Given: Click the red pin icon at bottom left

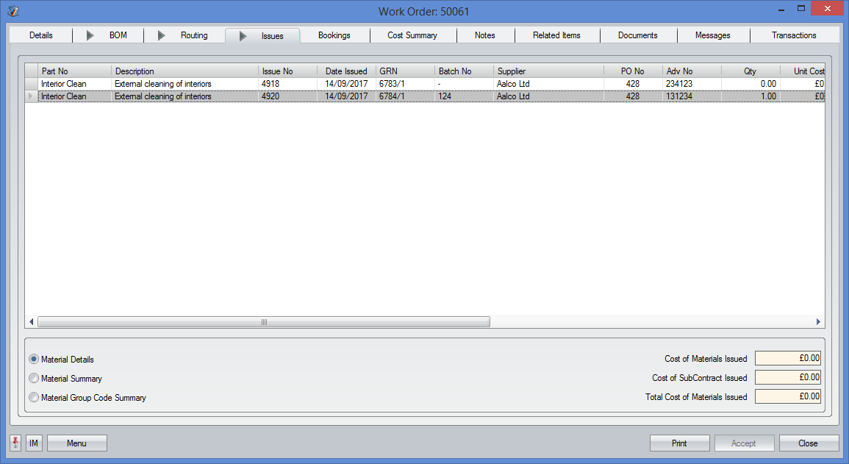Looking at the screenshot, I should pyautogui.click(x=15, y=443).
